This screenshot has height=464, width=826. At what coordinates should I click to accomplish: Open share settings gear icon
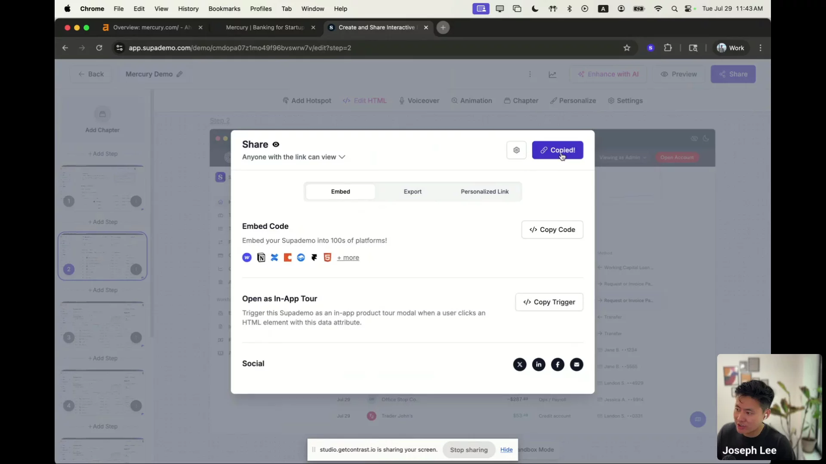516,150
